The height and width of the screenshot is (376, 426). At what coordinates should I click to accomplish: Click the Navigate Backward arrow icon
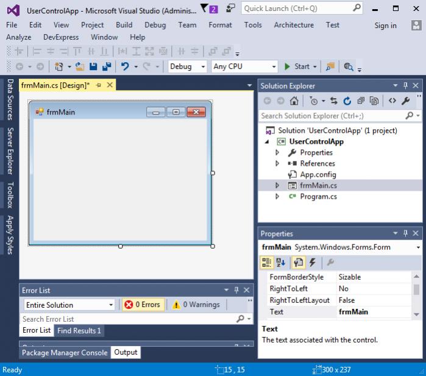20,66
